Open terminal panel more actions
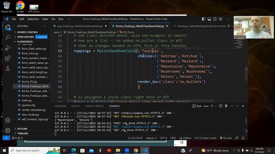The image size is (275, 154). point(232,106)
